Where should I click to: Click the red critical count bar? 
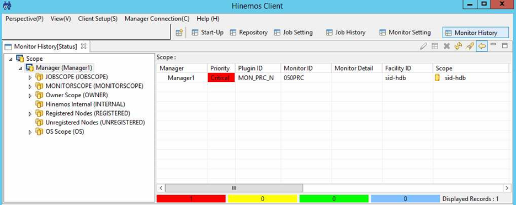pos(191,199)
